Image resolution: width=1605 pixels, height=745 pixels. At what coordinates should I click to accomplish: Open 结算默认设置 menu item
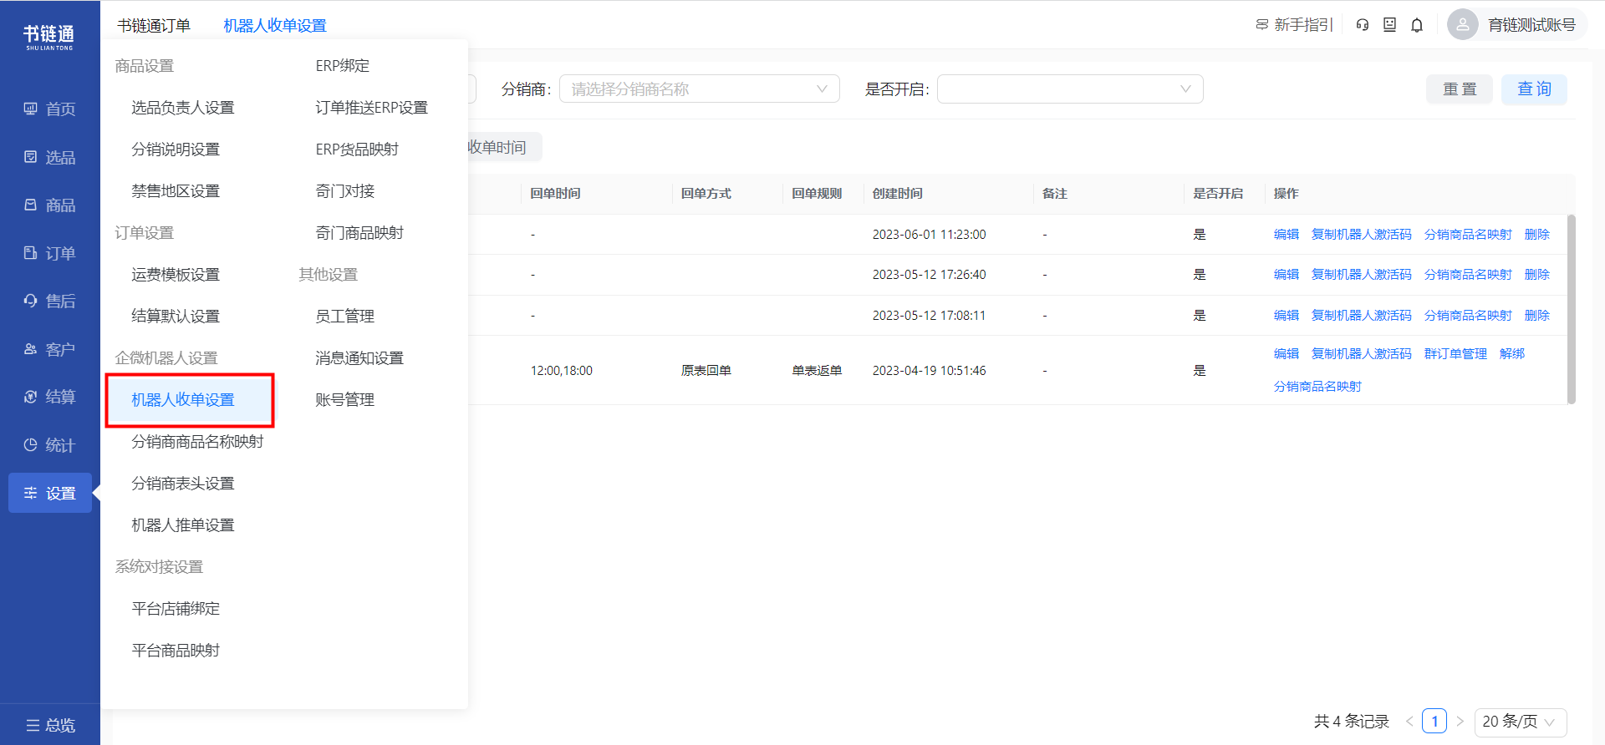click(176, 317)
